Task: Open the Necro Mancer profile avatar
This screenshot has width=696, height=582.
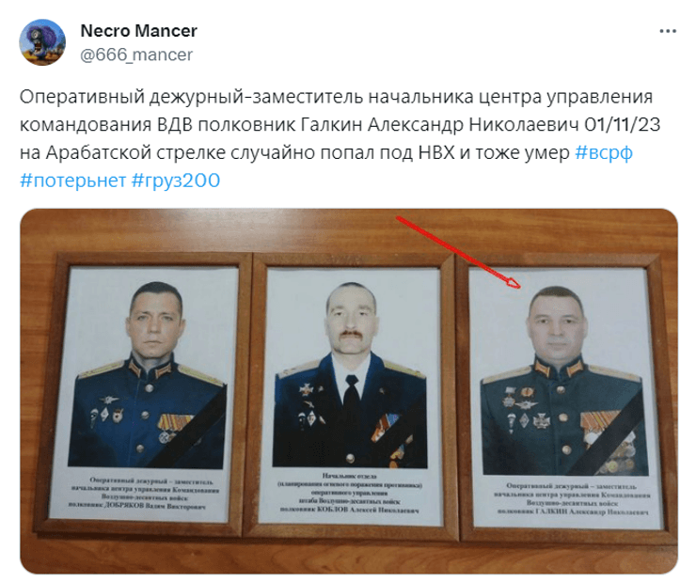Action: (x=42, y=42)
